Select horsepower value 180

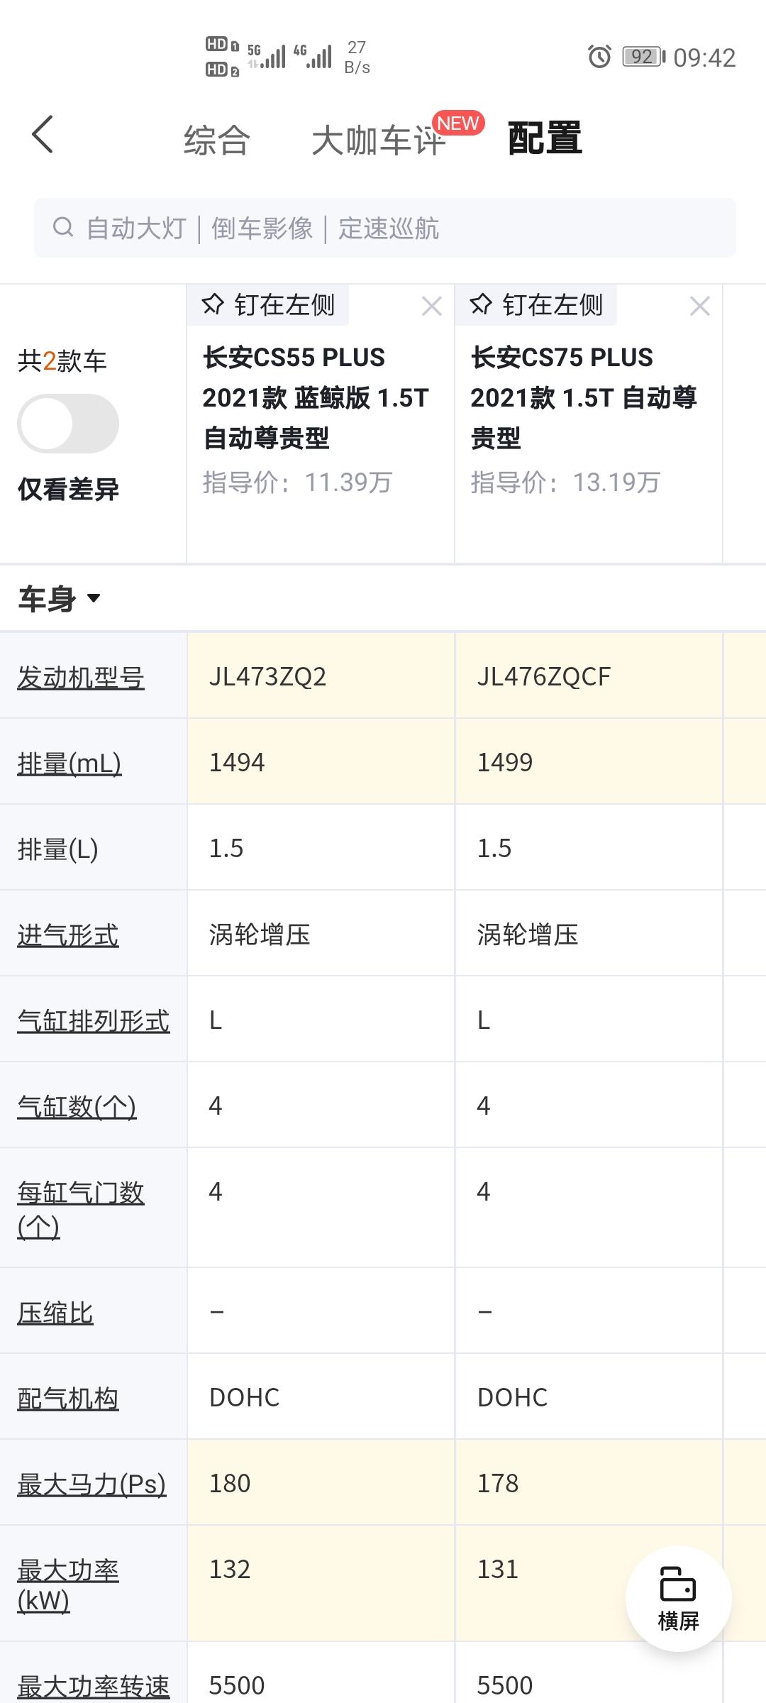230,1484
